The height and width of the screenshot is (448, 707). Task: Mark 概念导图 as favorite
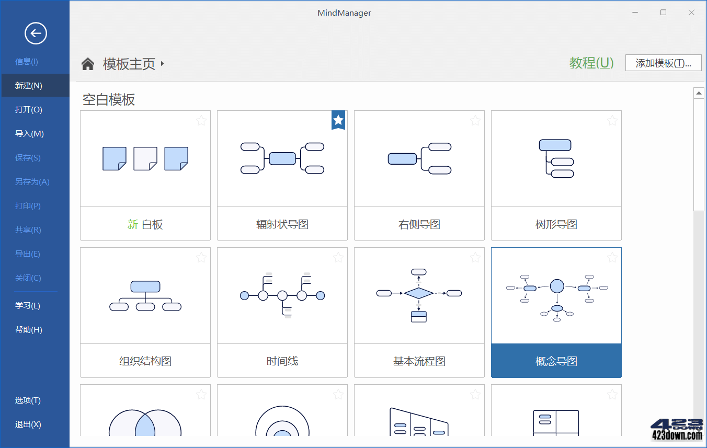[612, 257]
